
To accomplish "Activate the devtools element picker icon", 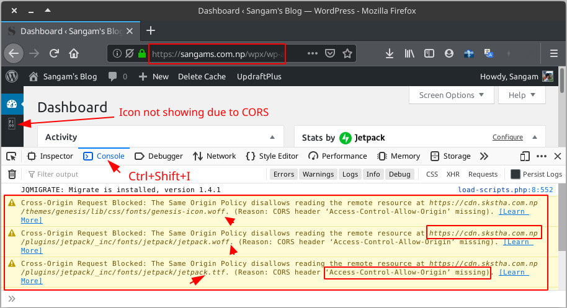I will (11, 156).
